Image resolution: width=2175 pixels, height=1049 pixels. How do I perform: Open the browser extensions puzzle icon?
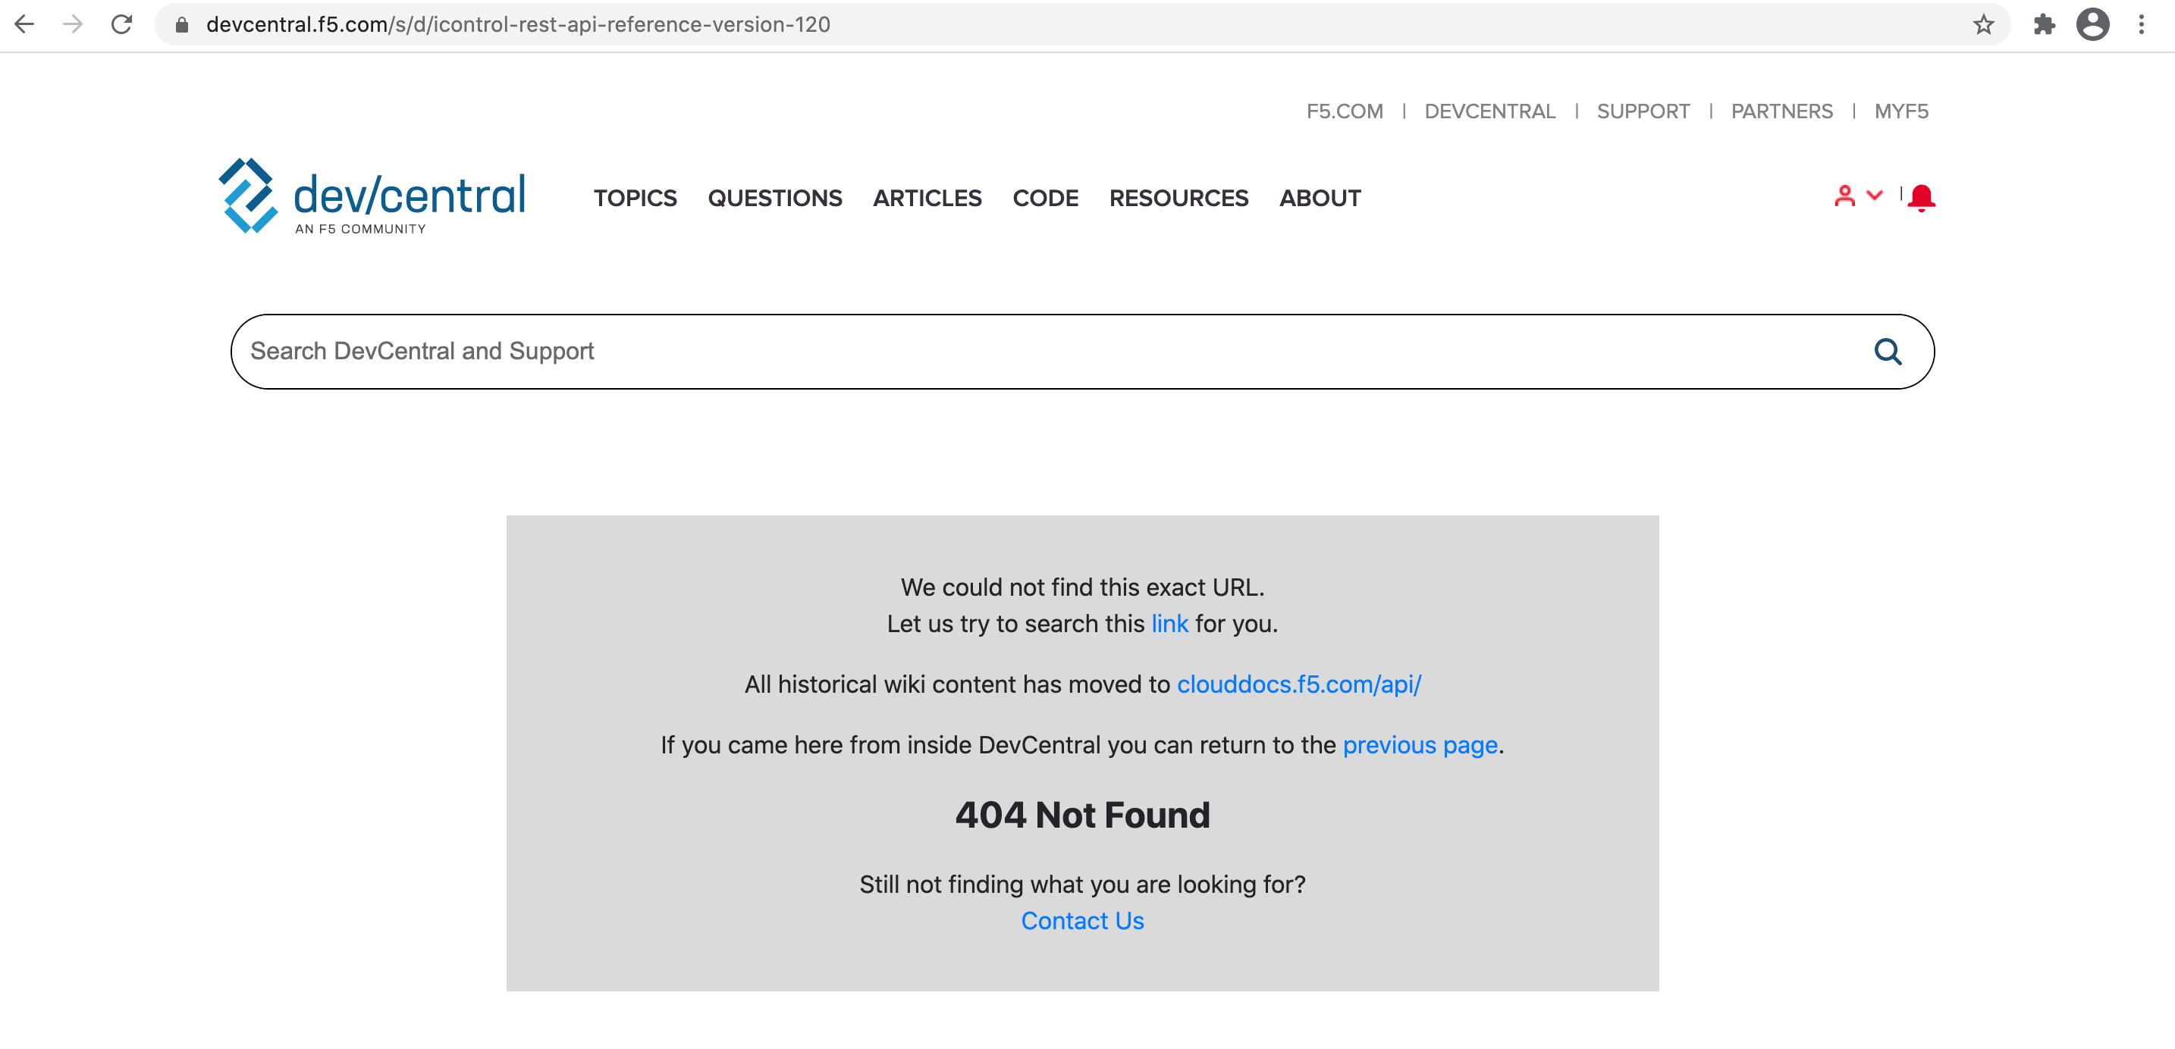pyautogui.click(x=2044, y=24)
